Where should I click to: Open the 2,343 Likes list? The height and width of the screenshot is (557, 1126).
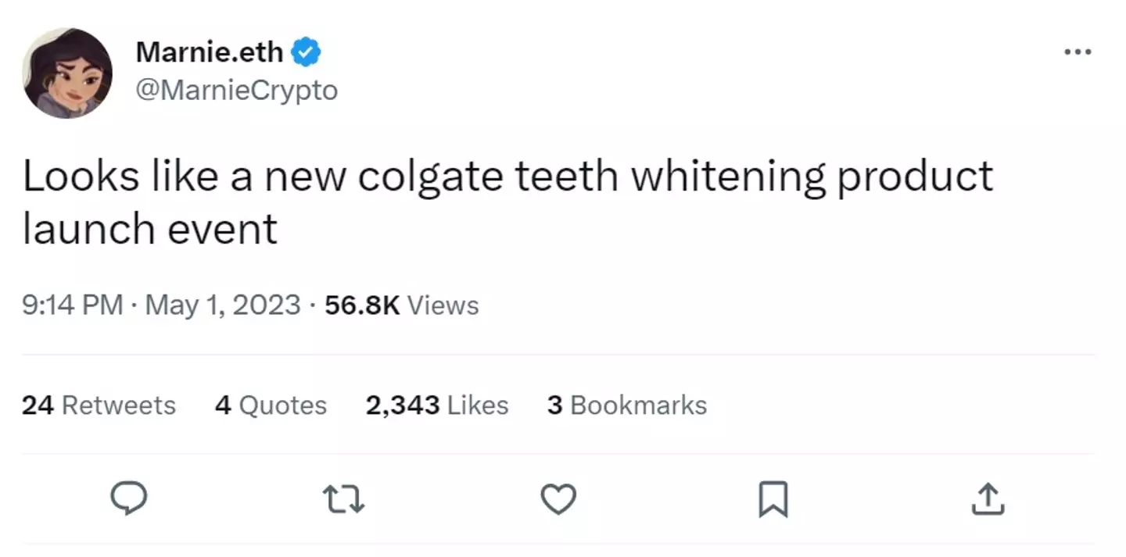pos(437,405)
